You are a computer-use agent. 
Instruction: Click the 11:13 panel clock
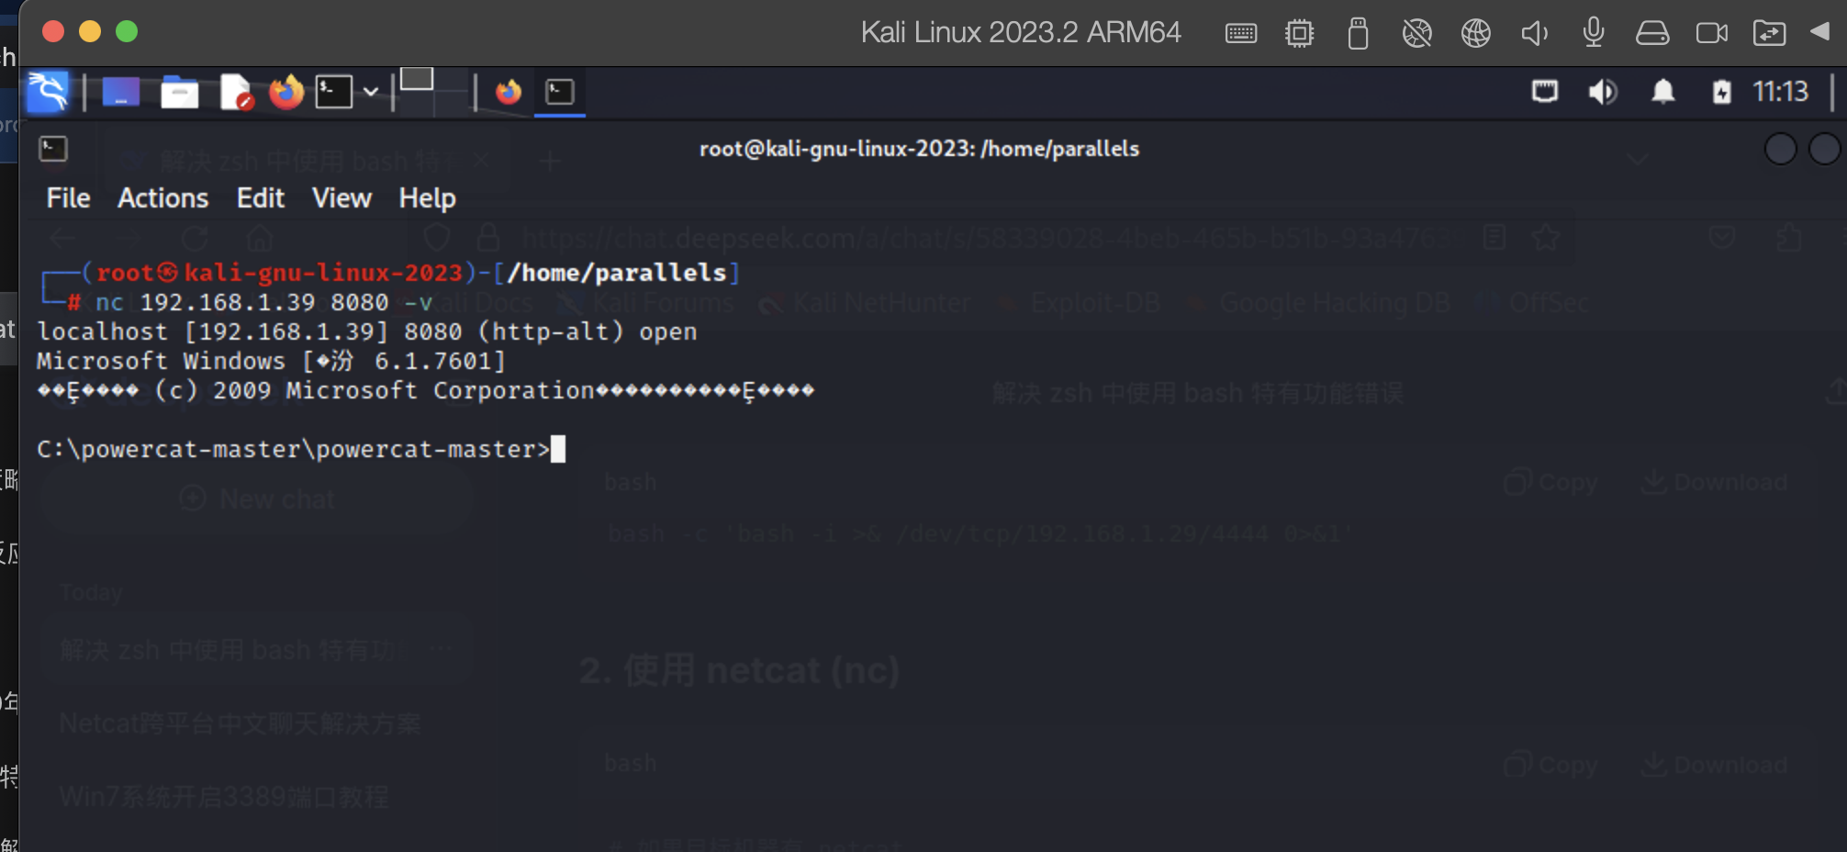click(x=1780, y=92)
